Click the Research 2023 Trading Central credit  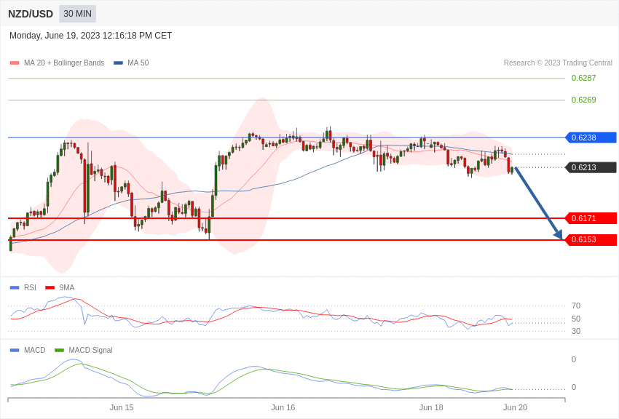(558, 63)
